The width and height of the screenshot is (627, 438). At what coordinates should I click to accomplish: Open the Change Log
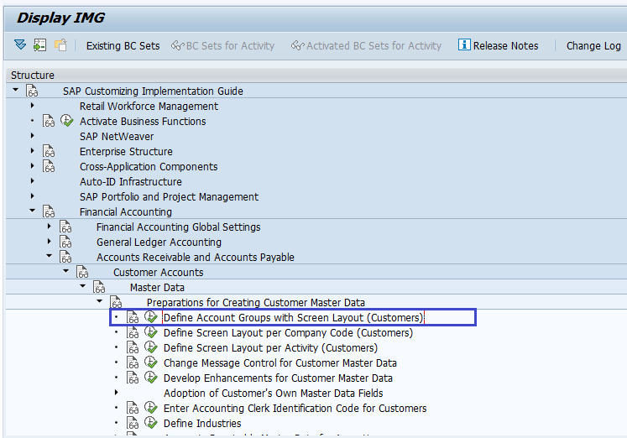coord(593,46)
